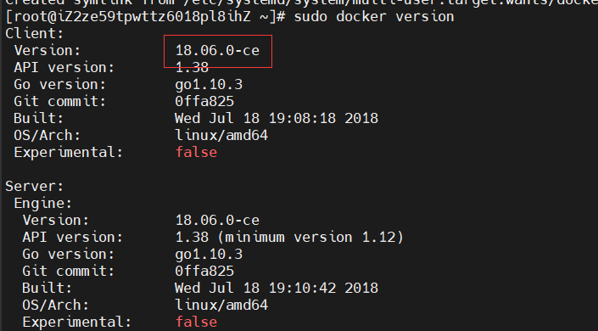This screenshot has width=598, height=331.
Task: Click the '(minimum version 1.12)' text
Action: tap(310, 237)
